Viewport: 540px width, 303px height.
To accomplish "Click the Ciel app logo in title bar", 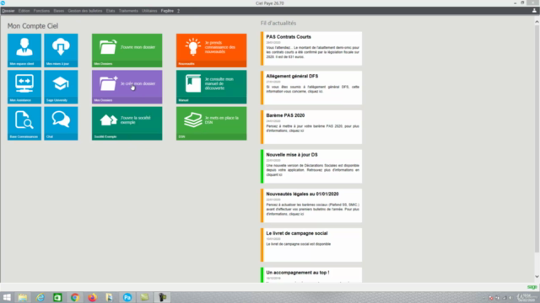I will point(3,3).
